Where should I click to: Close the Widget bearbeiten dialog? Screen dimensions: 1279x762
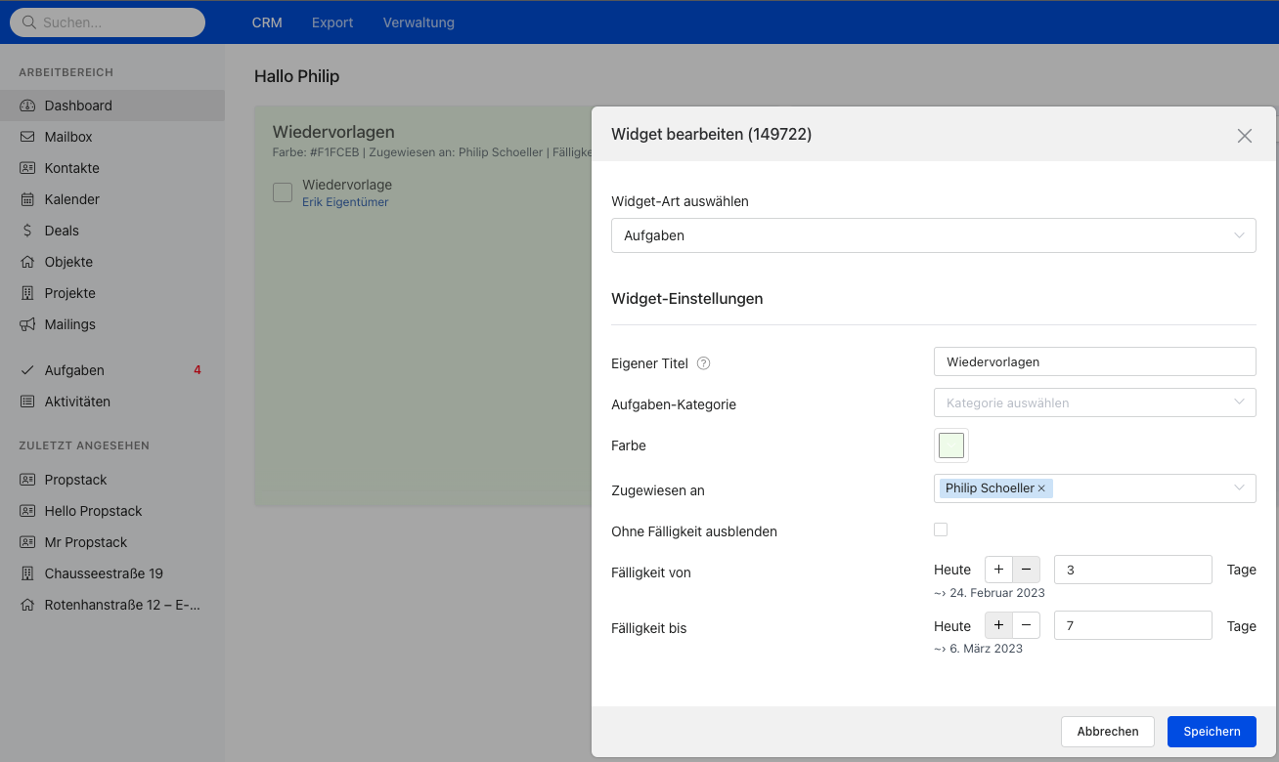[1245, 136]
